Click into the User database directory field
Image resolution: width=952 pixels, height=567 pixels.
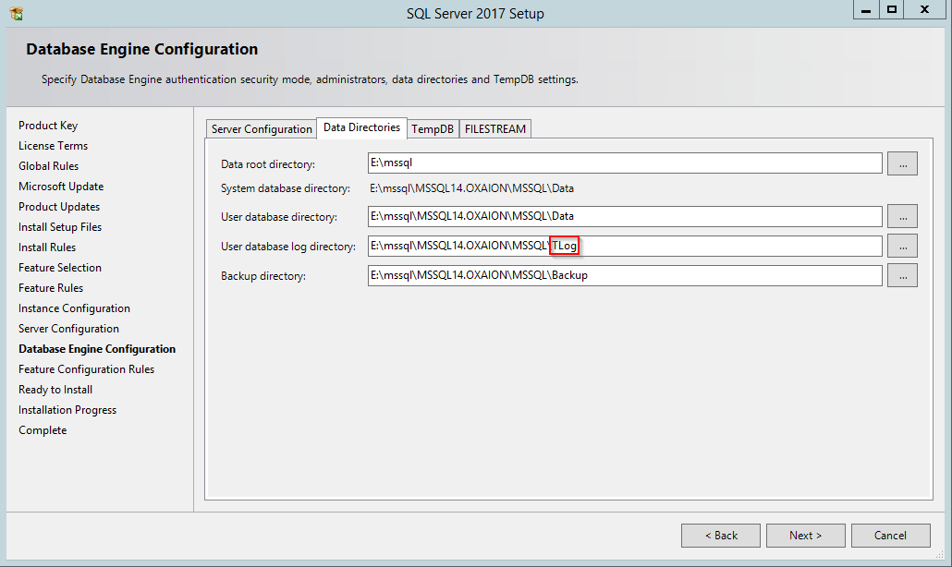(x=625, y=216)
